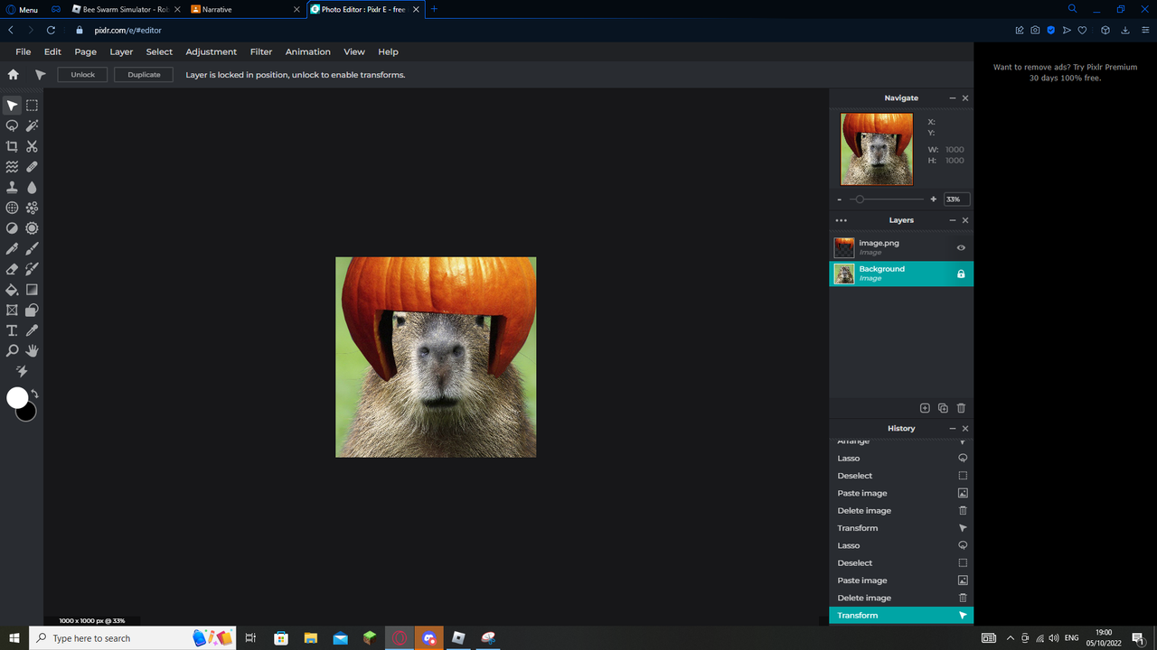This screenshot has width=1157, height=650.
Task: Select the Eraser tool
Action: click(12, 269)
